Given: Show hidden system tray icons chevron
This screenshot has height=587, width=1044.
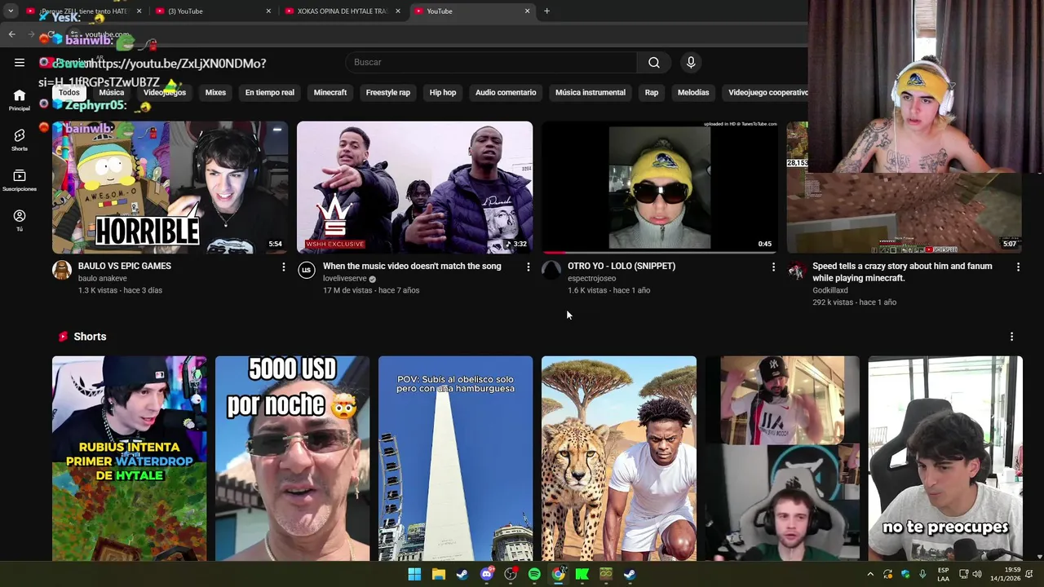Looking at the screenshot, I should coord(870,574).
